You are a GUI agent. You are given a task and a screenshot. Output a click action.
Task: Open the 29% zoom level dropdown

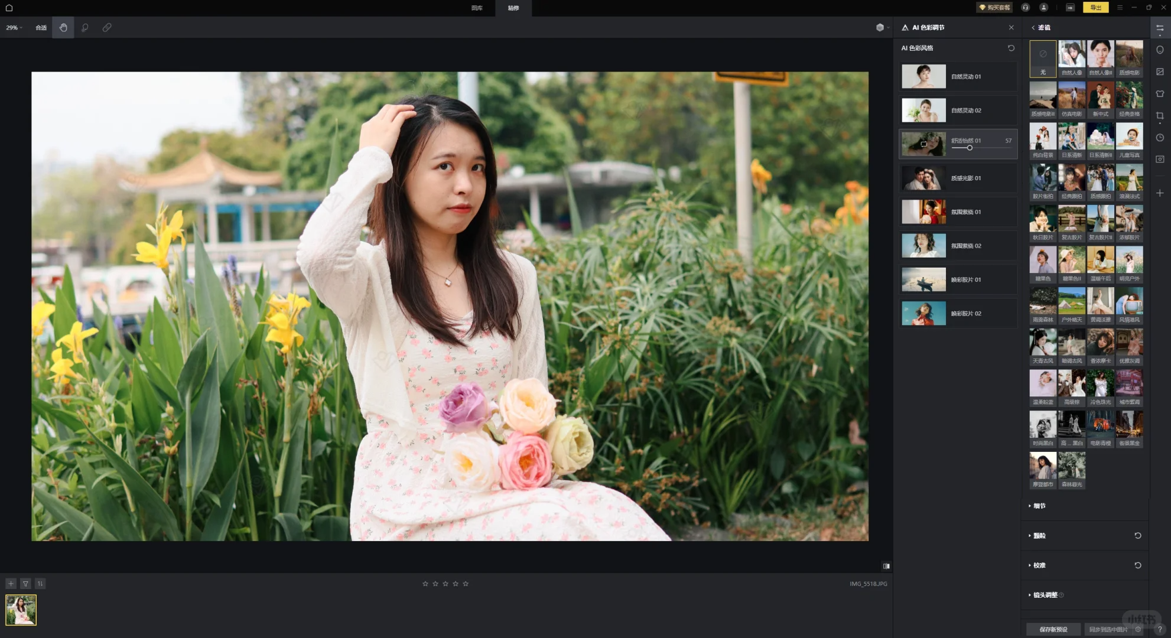tap(14, 27)
